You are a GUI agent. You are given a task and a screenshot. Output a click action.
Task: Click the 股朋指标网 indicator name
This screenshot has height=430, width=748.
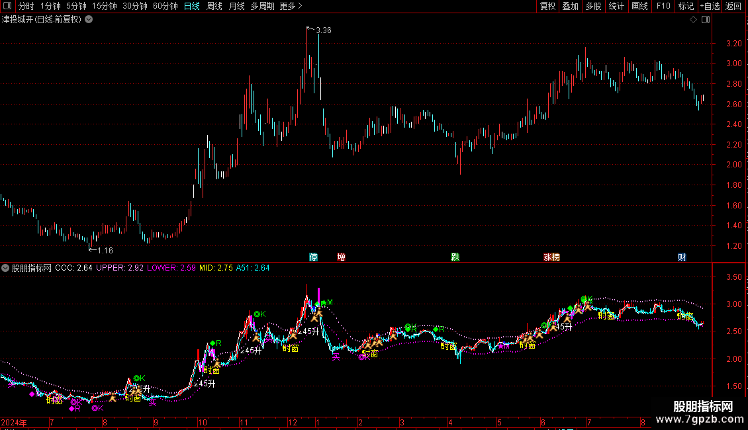pos(32,268)
